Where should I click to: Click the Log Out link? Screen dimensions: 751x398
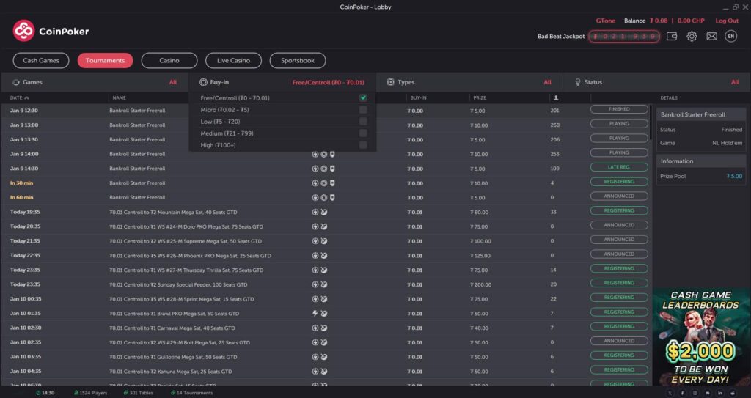coord(727,21)
